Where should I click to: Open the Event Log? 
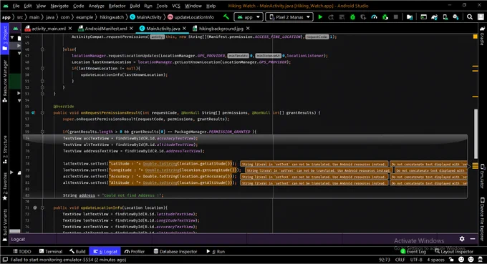point(413,251)
